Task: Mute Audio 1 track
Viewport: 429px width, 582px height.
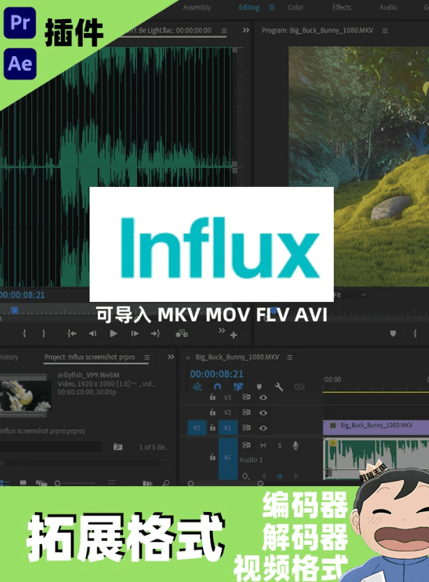Action: pos(263,445)
